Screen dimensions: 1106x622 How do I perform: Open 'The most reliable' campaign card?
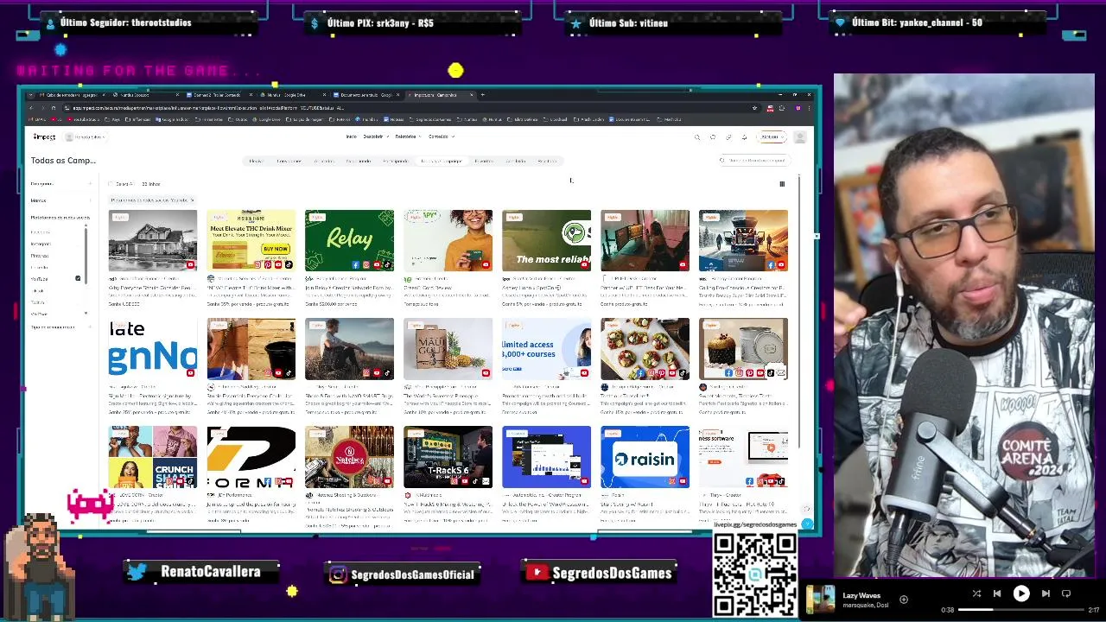(546, 240)
